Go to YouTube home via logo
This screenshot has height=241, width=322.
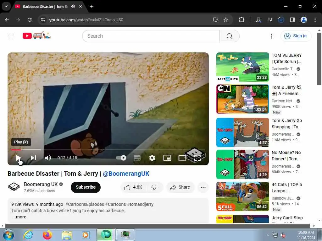click(x=36, y=36)
